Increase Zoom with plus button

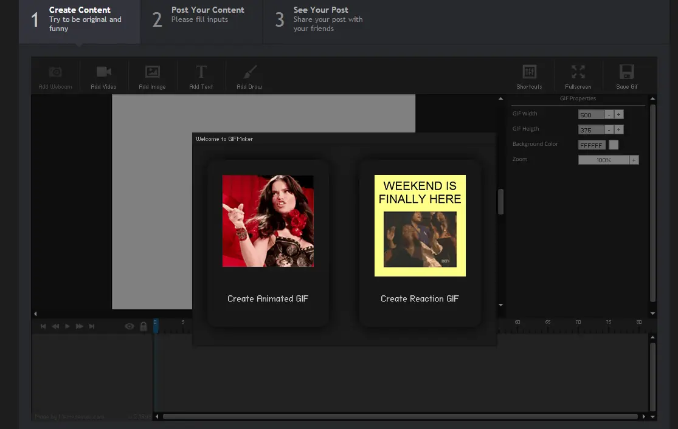coord(634,160)
